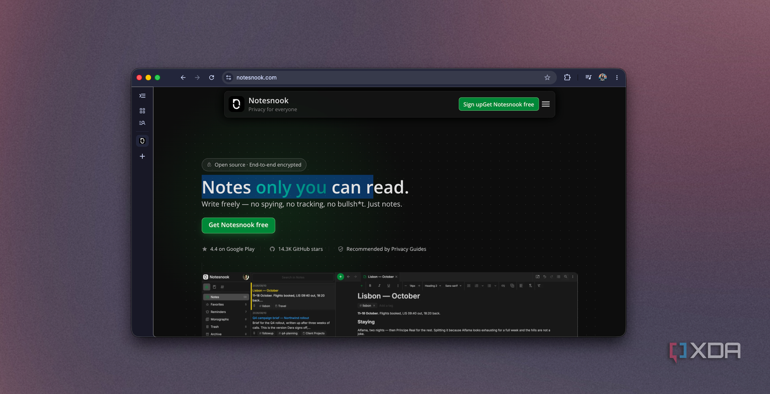Open the browser extensions puzzle icon
This screenshot has height=394, width=770.
567,77
